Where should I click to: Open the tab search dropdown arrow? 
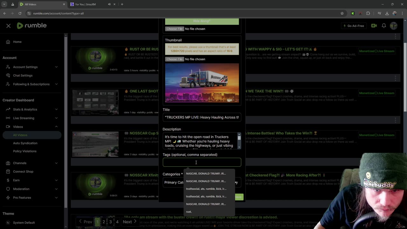pos(4,4)
